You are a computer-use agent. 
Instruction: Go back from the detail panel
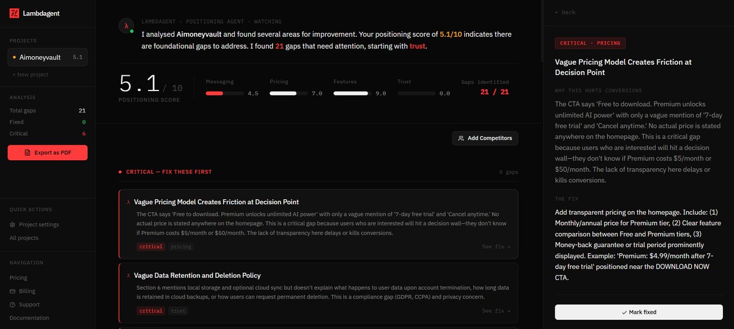[565, 12]
